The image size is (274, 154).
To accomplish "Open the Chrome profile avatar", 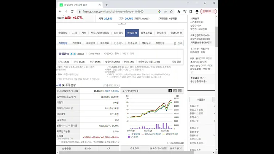I will click(x=197, y=11).
